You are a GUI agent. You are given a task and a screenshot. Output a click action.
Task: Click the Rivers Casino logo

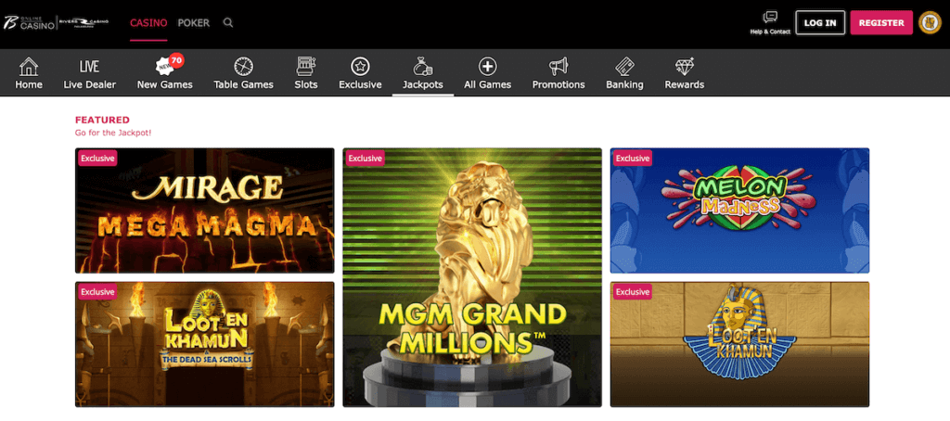[84, 23]
